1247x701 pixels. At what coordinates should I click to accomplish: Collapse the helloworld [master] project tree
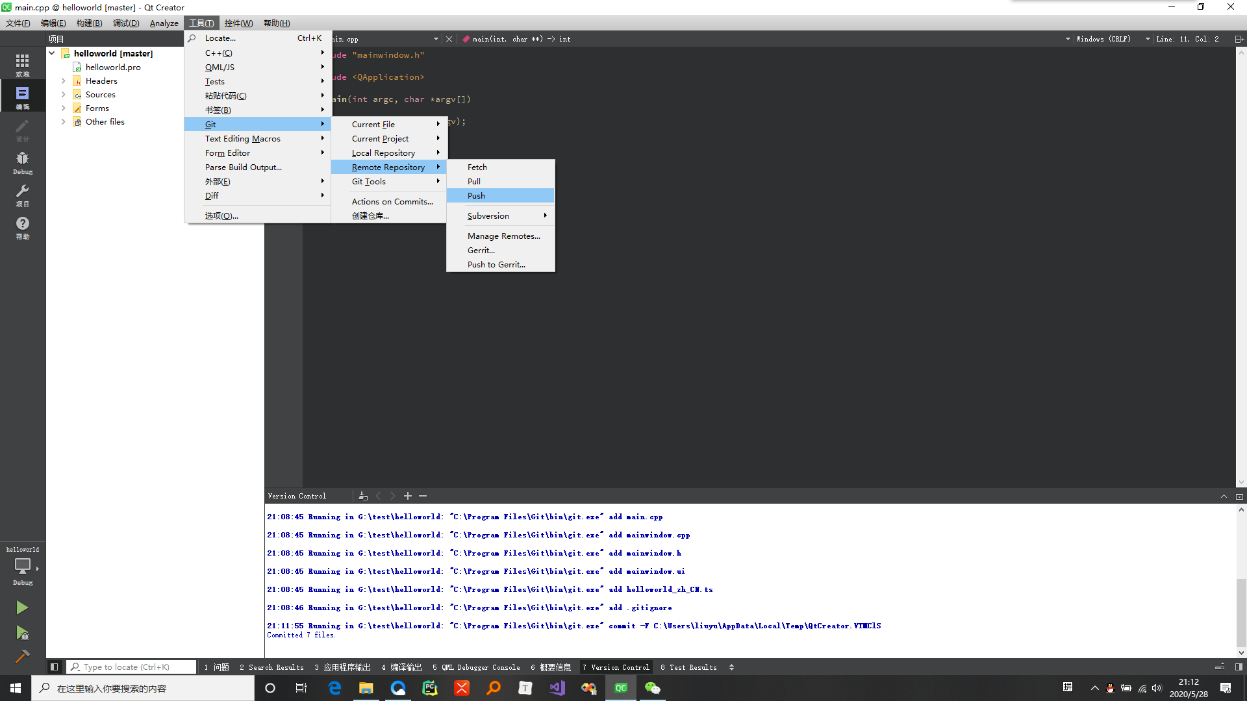click(x=52, y=53)
